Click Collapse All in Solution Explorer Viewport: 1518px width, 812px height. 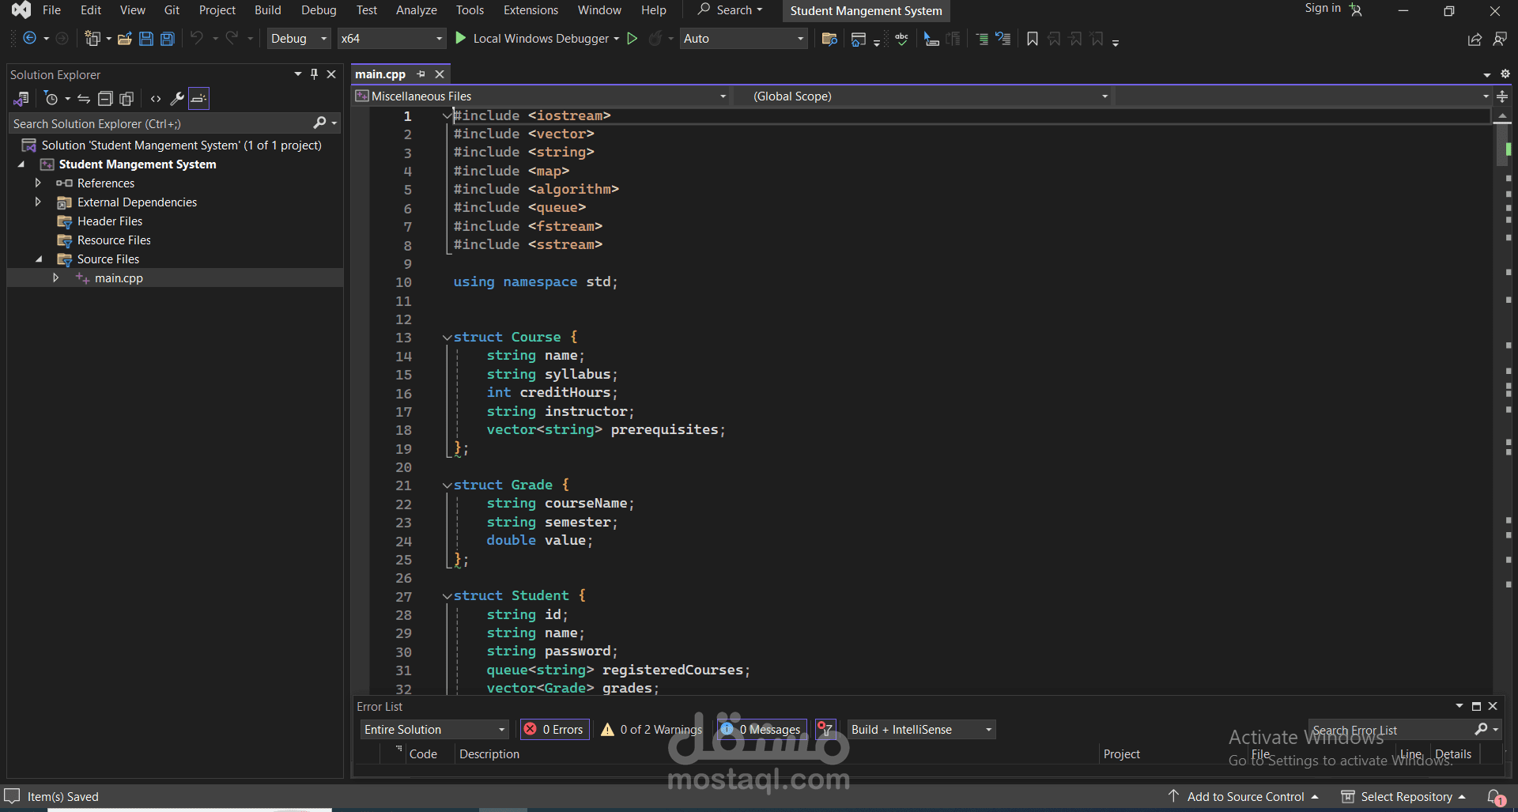click(x=105, y=99)
